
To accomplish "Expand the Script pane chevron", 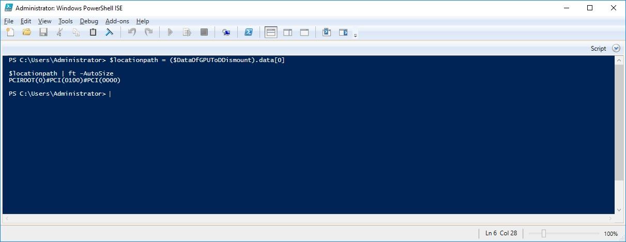I will point(616,48).
